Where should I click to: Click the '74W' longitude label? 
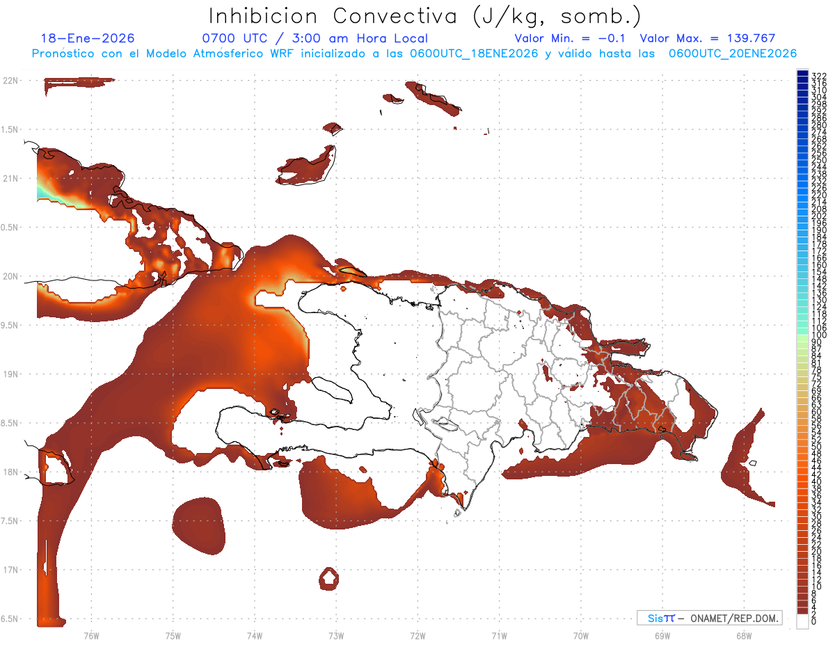coord(254,636)
